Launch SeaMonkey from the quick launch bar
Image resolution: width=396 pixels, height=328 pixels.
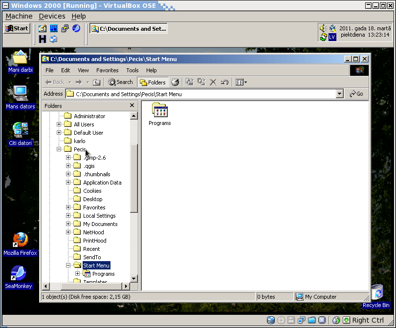(x=76, y=28)
